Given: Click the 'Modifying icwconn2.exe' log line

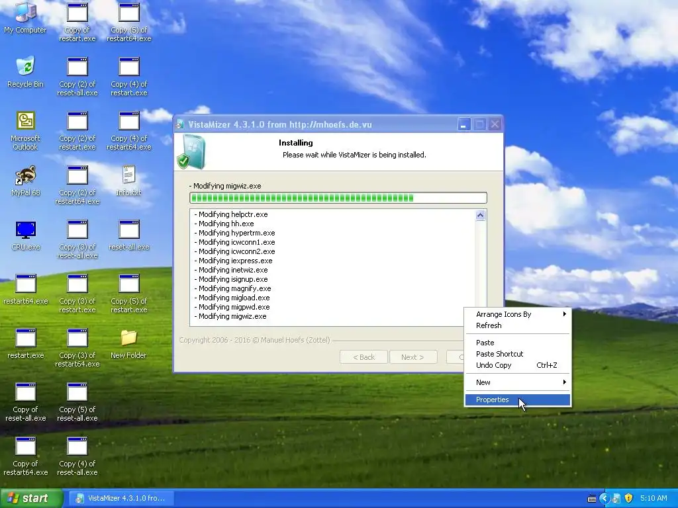Looking at the screenshot, I should 234,251.
